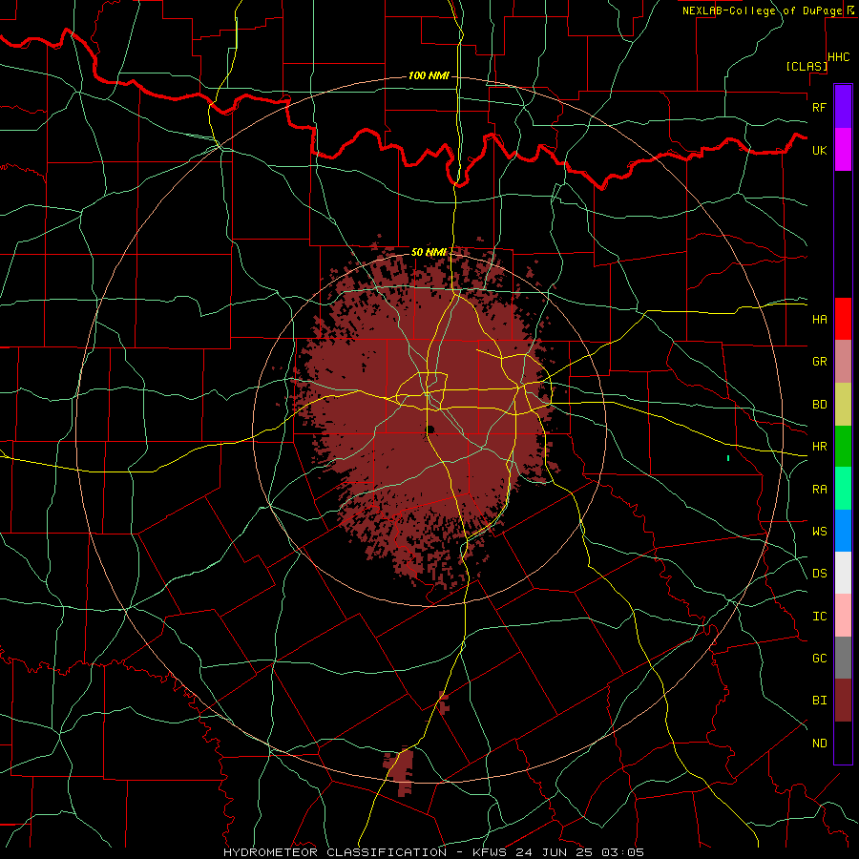Click the GC legend label
The width and height of the screenshot is (859, 859).
819,658
